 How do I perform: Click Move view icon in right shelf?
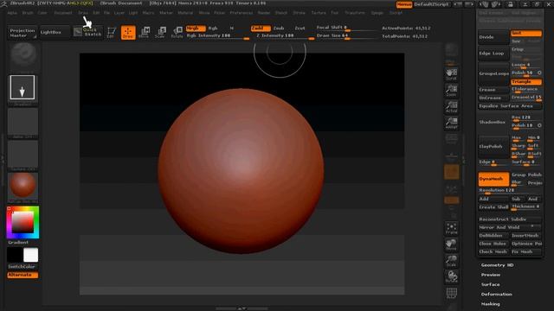(451, 244)
